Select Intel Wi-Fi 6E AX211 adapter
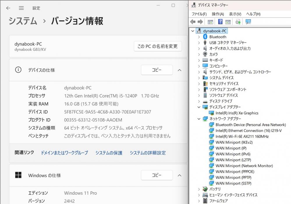This screenshot has height=204, width=291. tap(242, 136)
